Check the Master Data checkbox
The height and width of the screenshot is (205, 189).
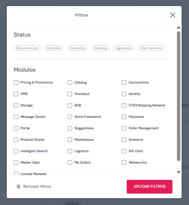pos(16,163)
